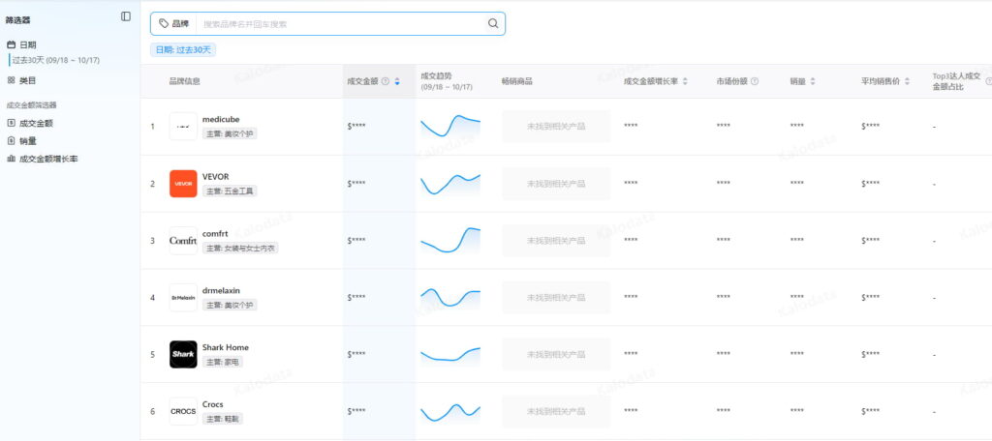
Task: Click the 品牌 tag icon in search bar
Action: point(164,24)
